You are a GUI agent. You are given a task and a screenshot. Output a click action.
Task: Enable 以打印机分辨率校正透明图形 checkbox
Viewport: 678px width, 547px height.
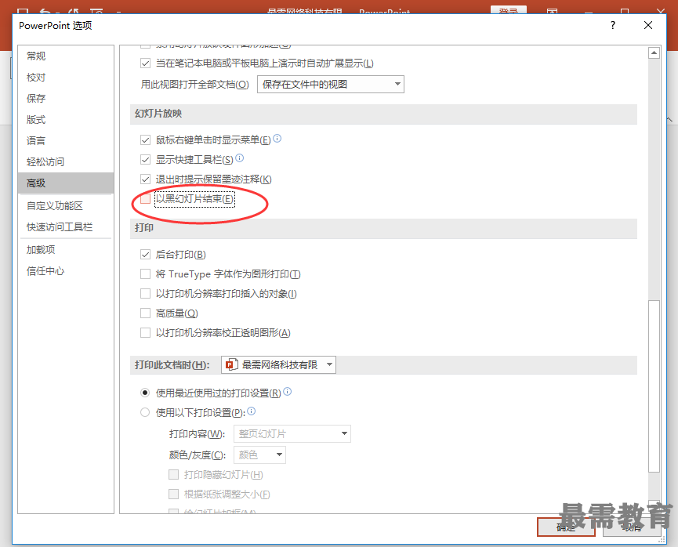[x=145, y=332]
